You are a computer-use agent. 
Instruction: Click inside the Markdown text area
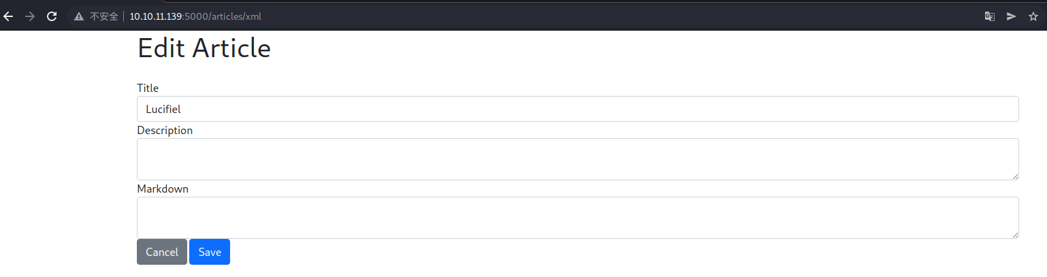click(578, 218)
